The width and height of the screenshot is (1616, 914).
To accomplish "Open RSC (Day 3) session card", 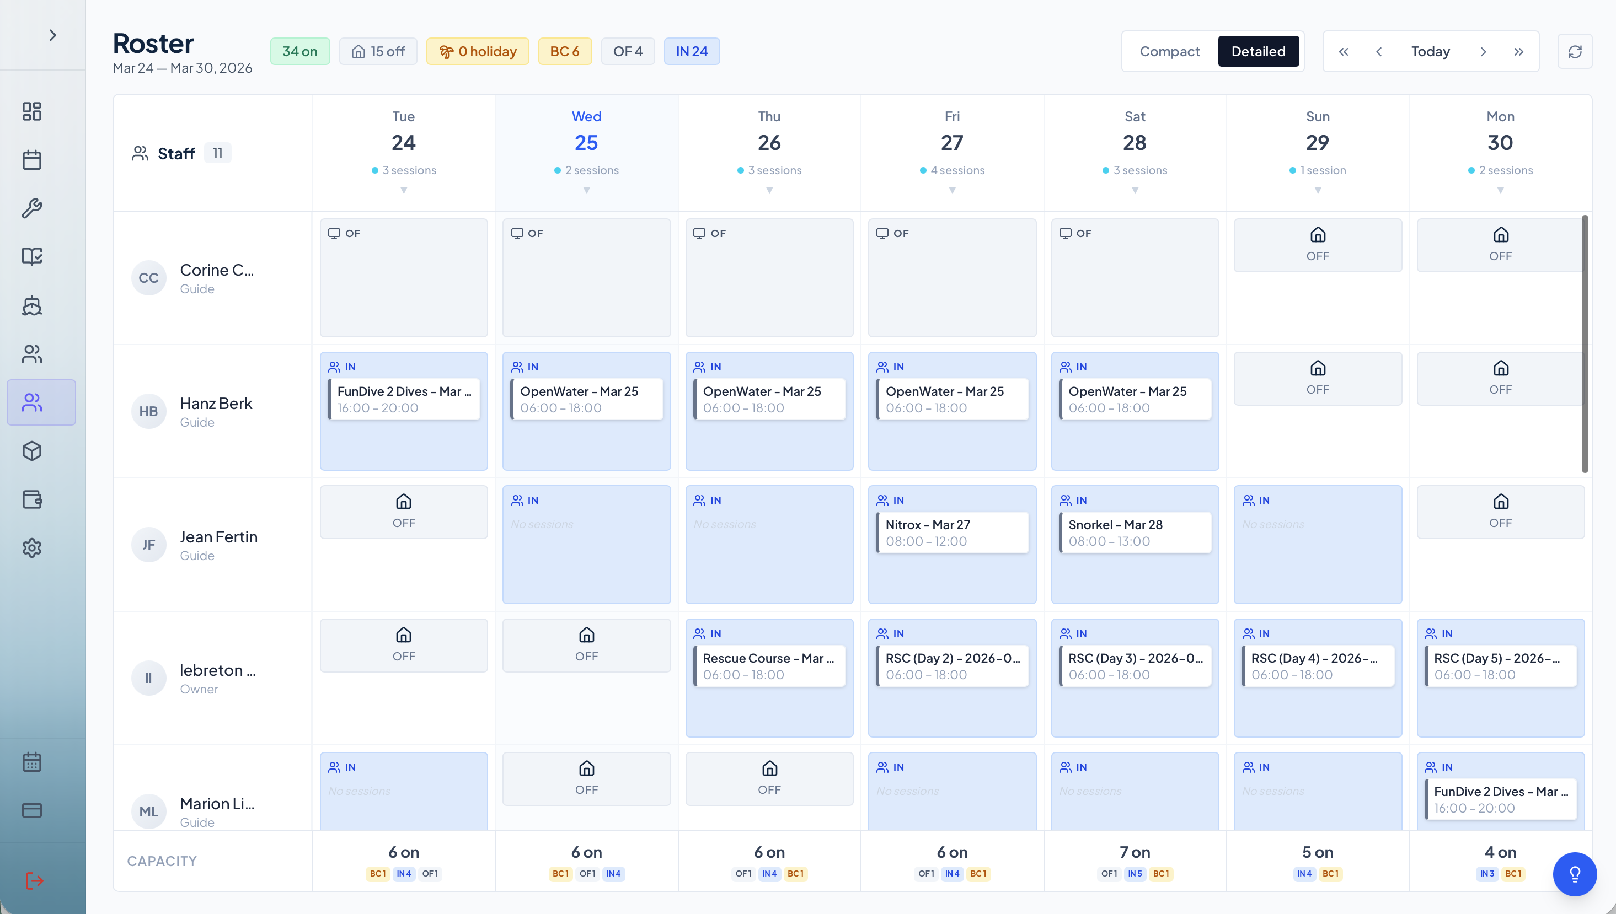I will click(1135, 666).
